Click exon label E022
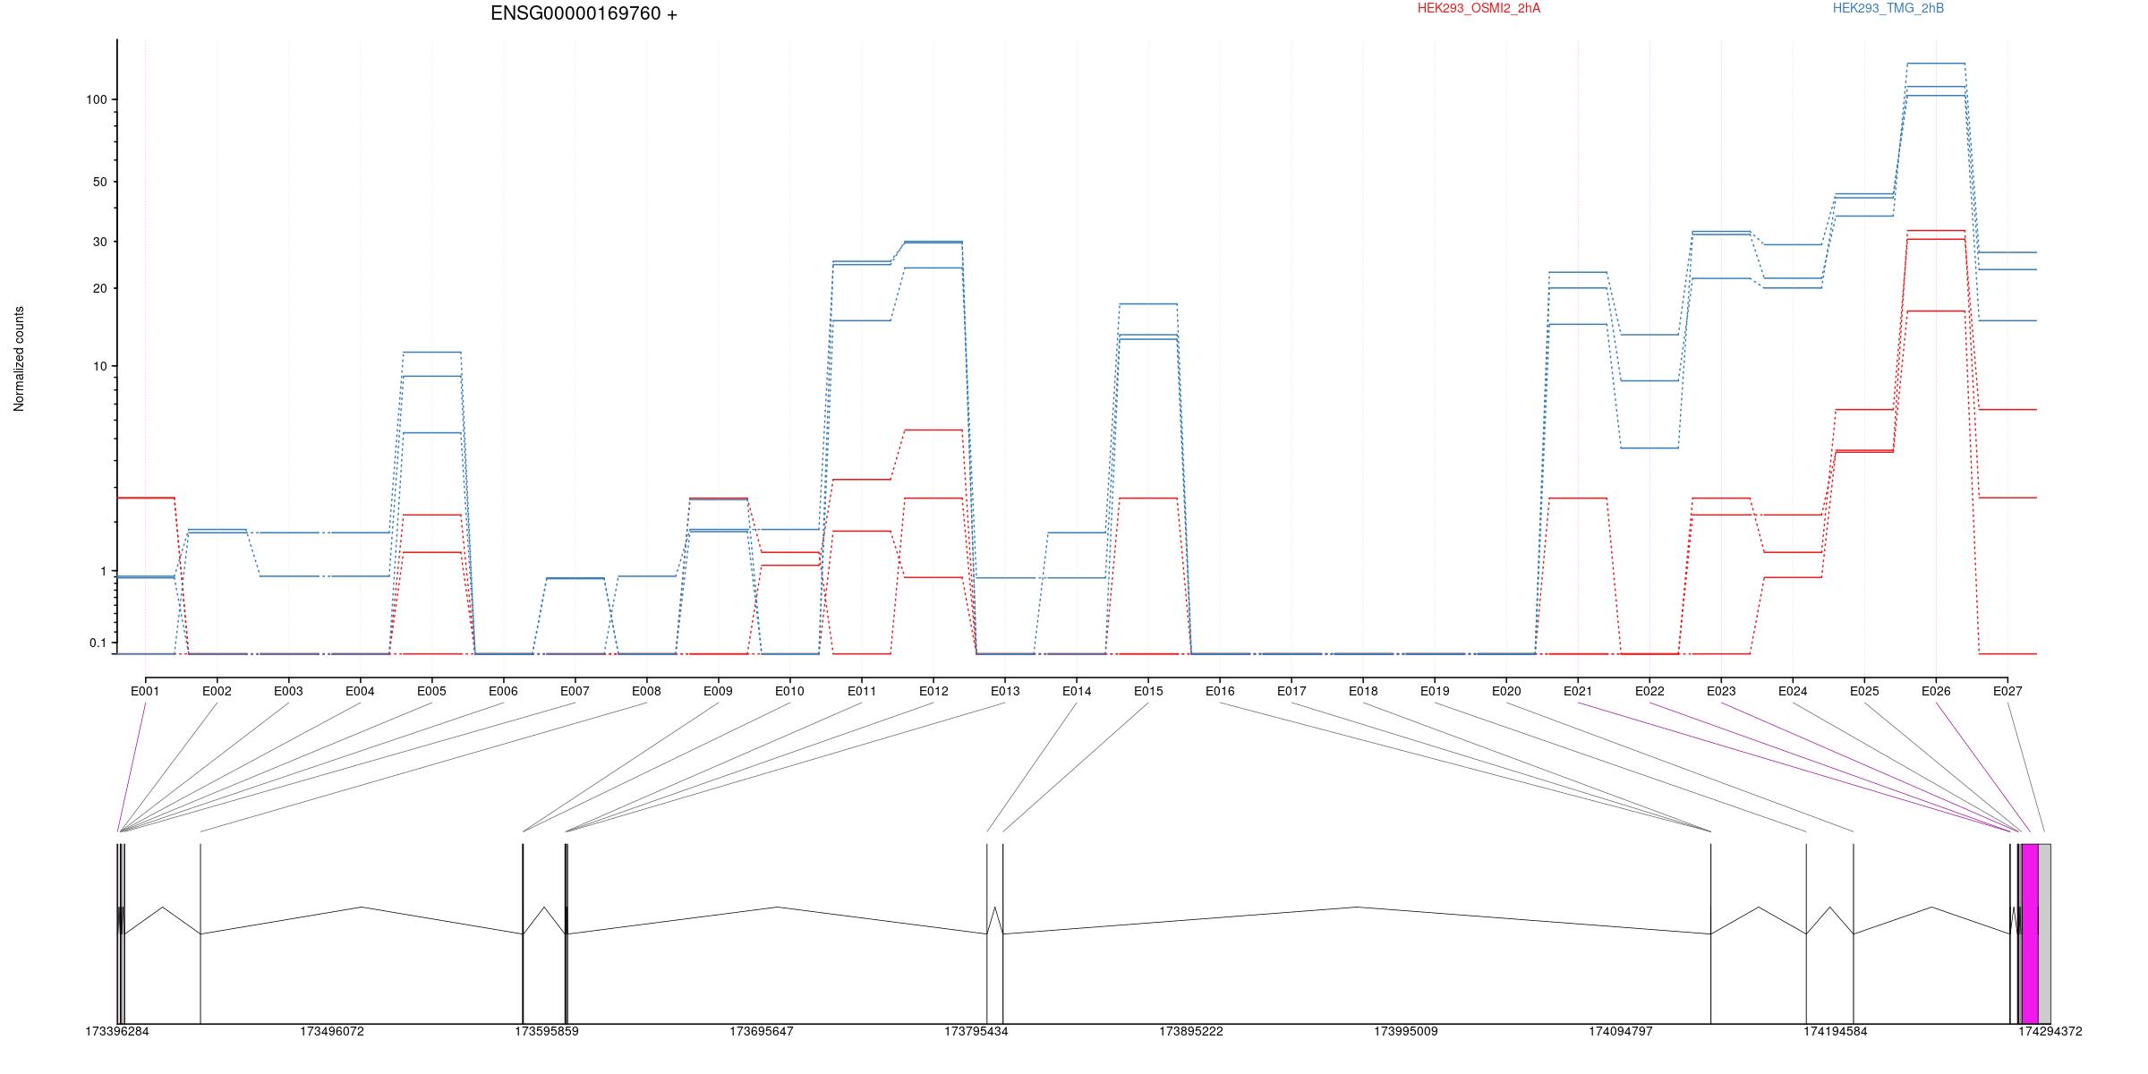The width and height of the screenshot is (2148, 1074). [x=1649, y=691]
